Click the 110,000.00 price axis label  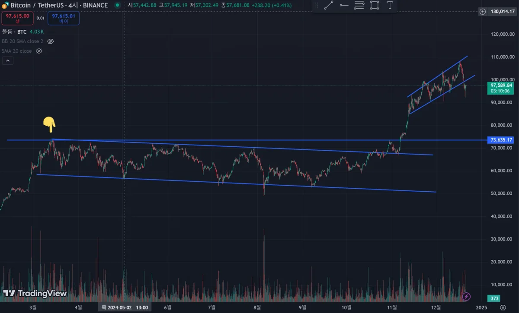(x=503, y=57)
